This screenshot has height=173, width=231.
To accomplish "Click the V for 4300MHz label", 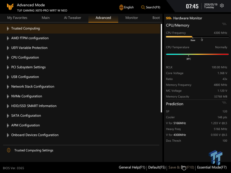I will click(x=176, y=135).
